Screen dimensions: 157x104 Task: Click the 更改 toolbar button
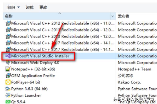[43, 7]
